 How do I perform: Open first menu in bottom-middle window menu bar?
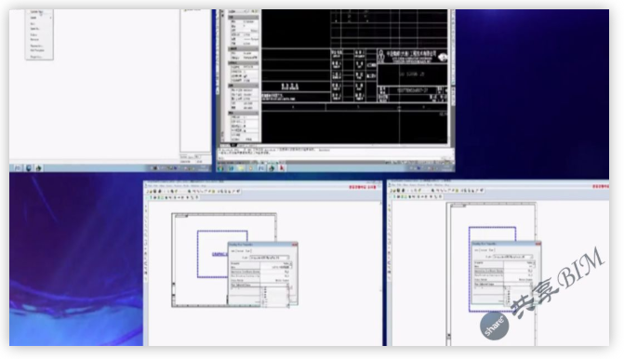click(x=150, y=186)
